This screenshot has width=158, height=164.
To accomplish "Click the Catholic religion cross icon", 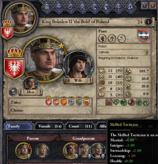I will pyautogui.click(x=147, y=52).
